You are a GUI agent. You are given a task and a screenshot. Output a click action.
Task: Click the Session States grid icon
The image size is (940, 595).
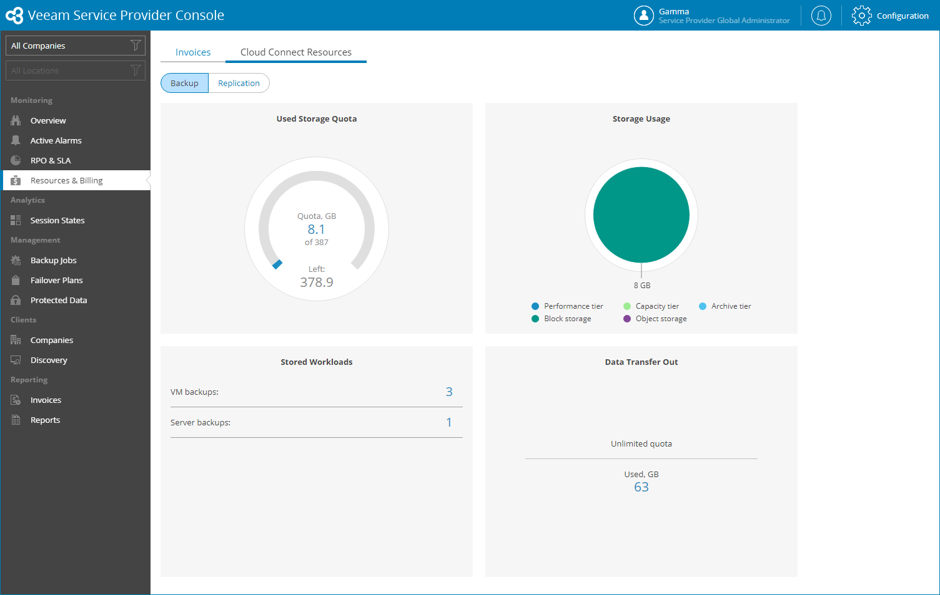16,220
